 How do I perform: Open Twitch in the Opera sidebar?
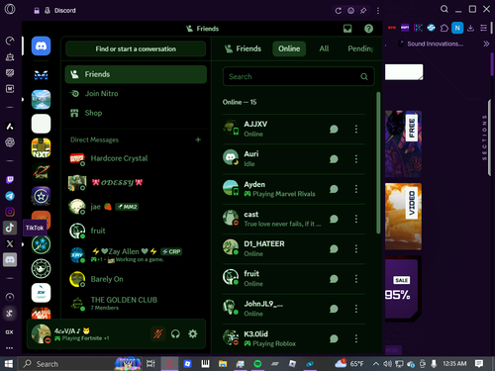[x=10, y=180]
